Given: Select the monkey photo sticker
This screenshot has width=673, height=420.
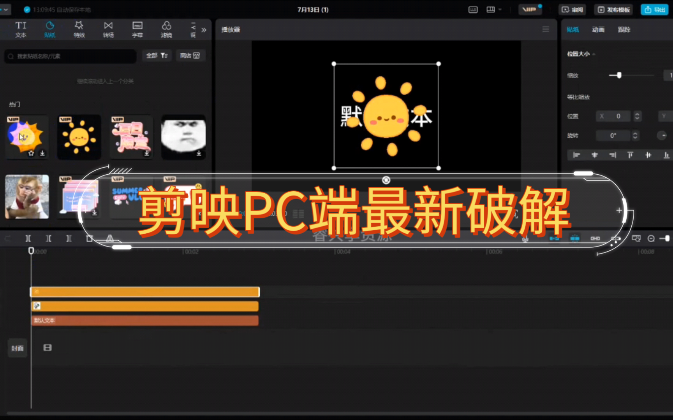Looking at the screenshot, I should click(27, 196).
